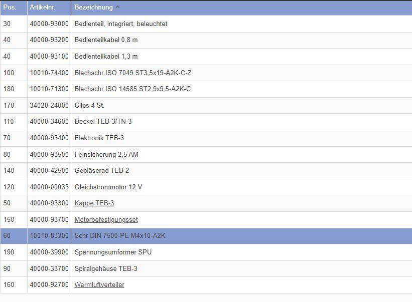This screenshot has width=412, height=302.
Task: Select the Deckel TEB-3/TN-3 item
Action: click(x=103, y=122)
